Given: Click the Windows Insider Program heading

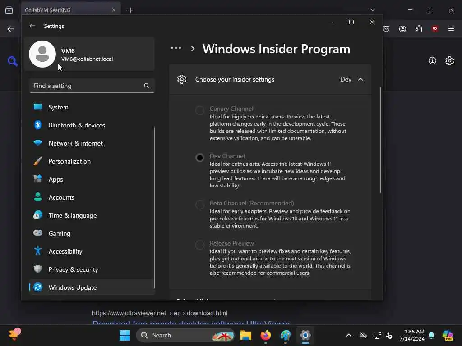Looking at the screenshot, I should pos(276,49).
